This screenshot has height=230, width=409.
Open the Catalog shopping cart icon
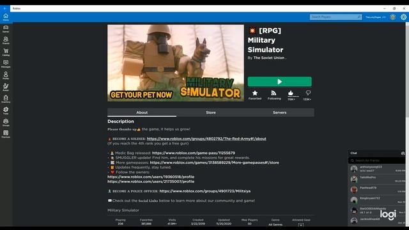pyautogui.click(x=6, y=52)
